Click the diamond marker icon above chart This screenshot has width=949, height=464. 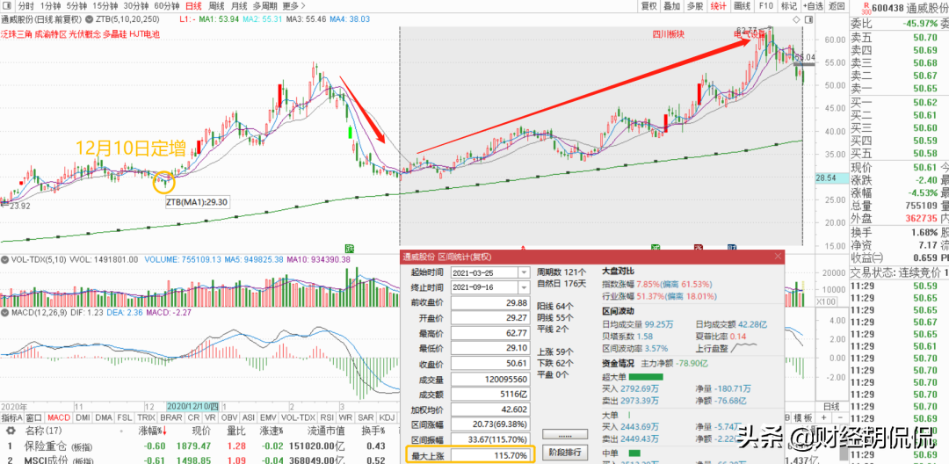point(798,18)
